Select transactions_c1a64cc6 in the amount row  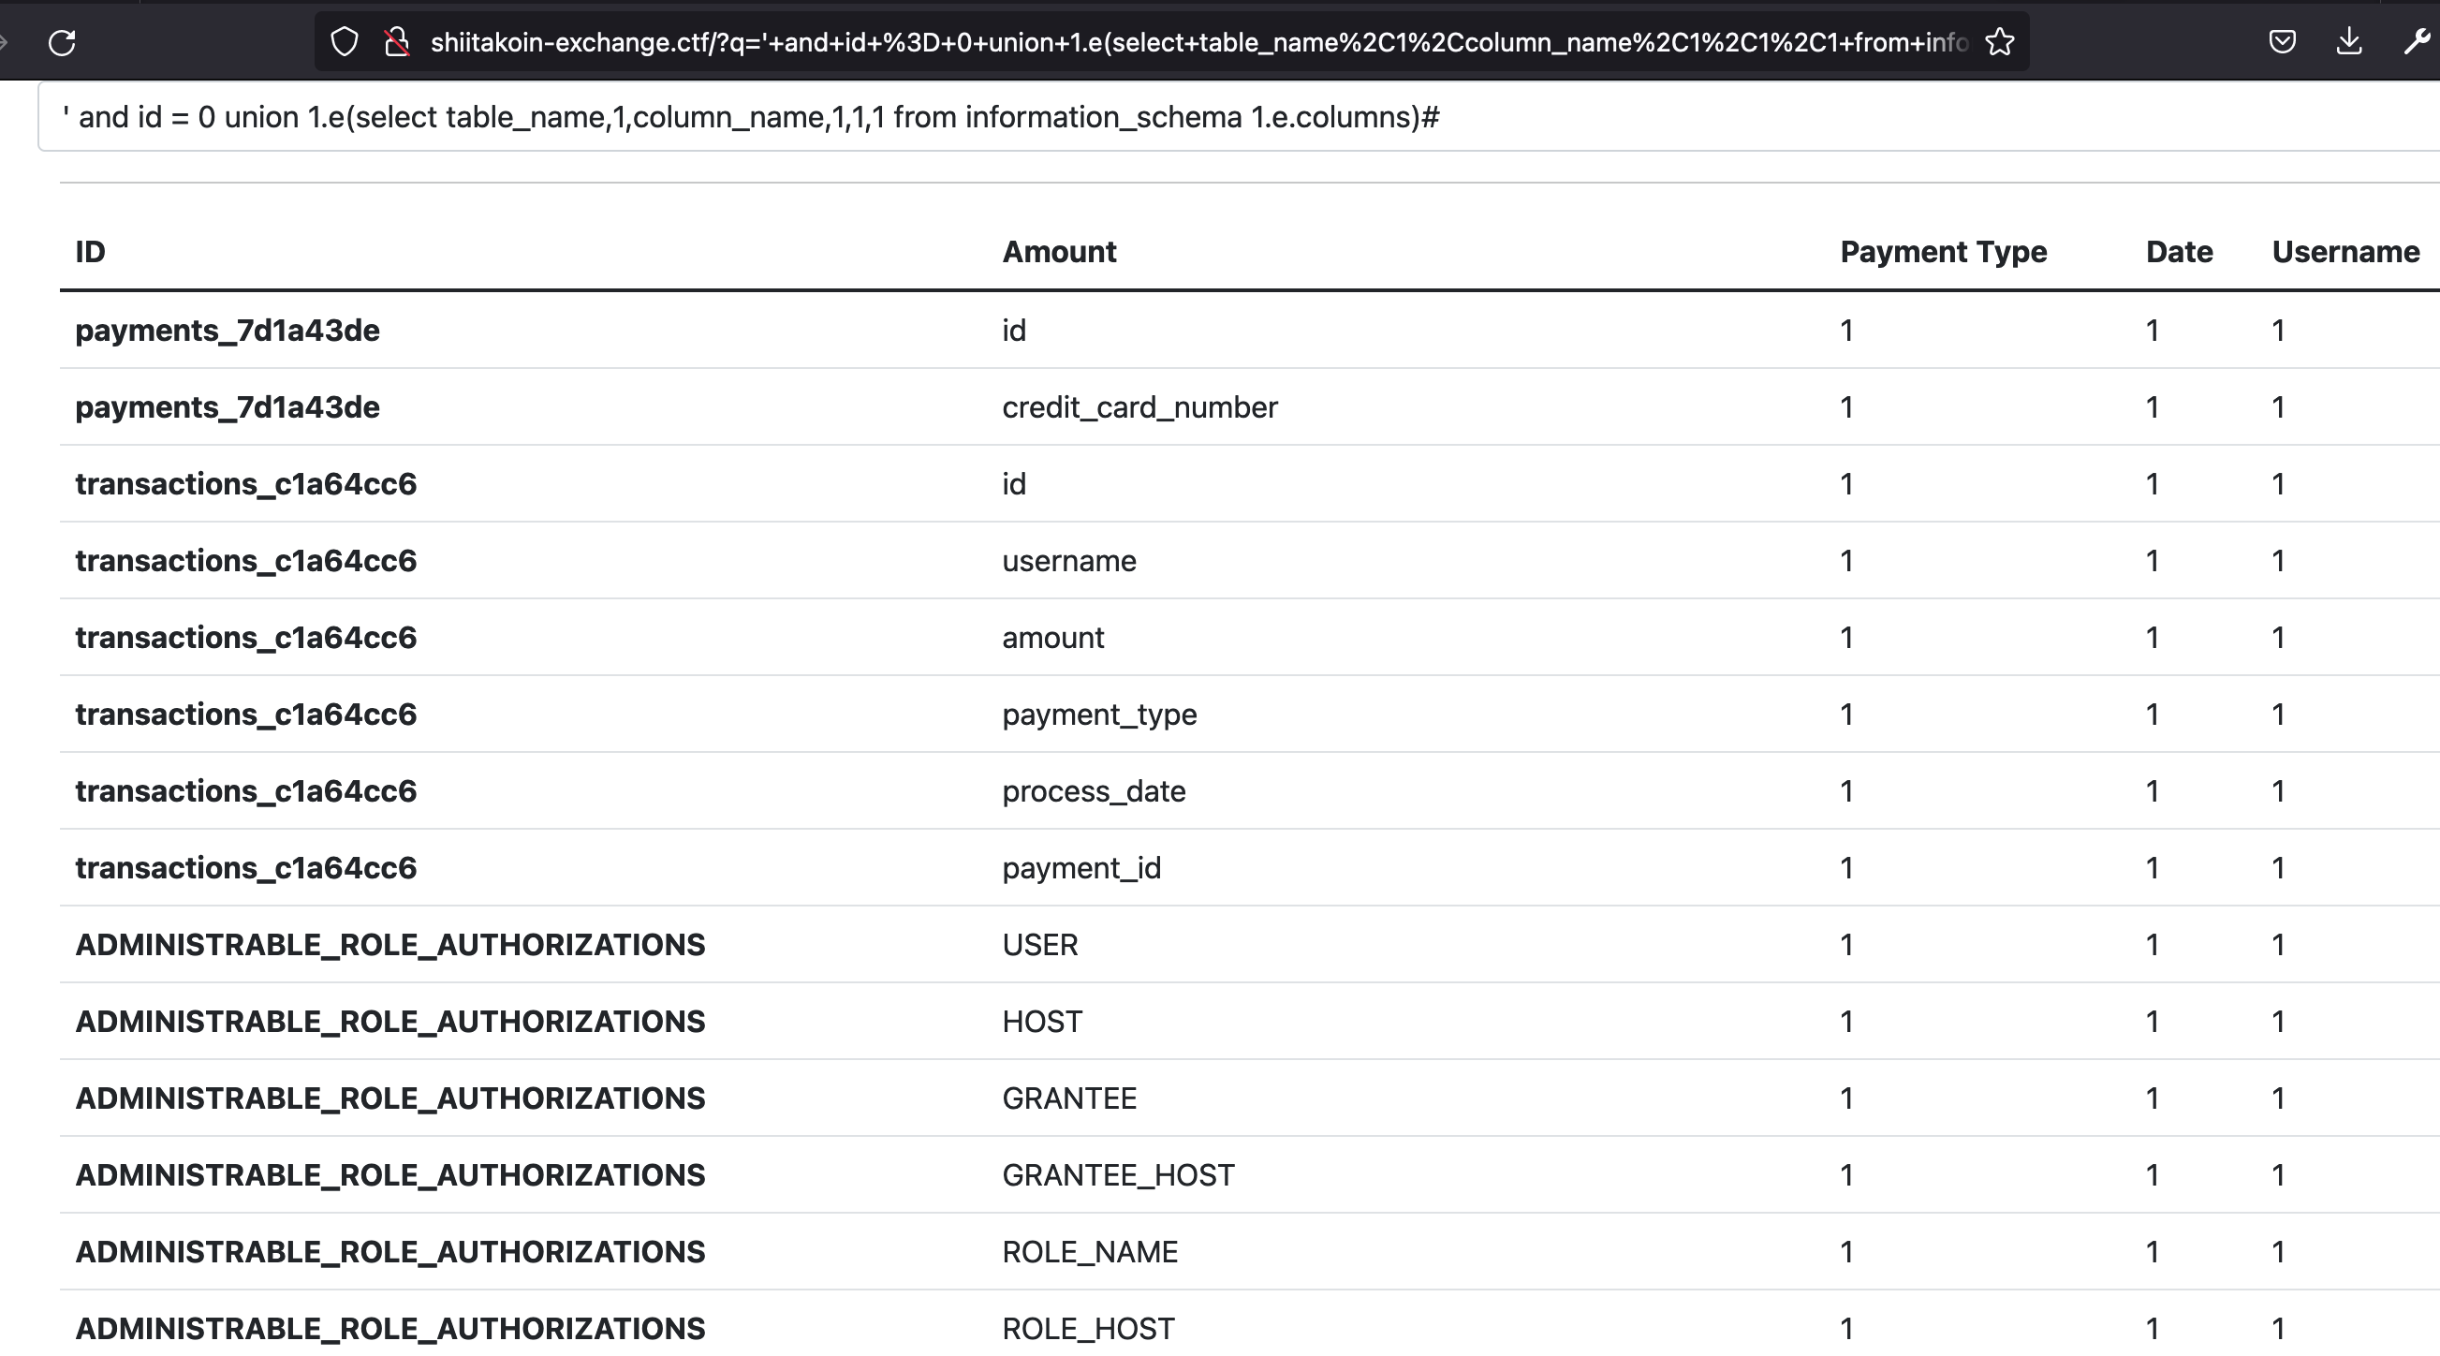(x=245, y=638)
